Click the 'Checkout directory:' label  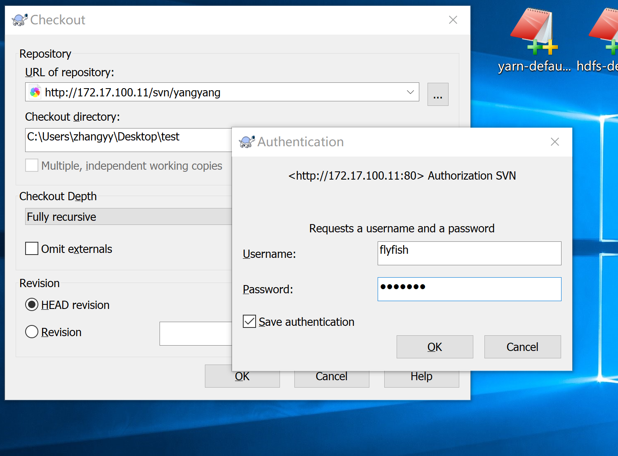click(x=73, y=117)
